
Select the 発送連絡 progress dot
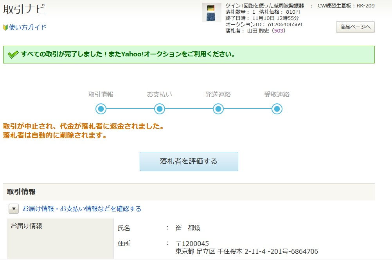[218, 109]
